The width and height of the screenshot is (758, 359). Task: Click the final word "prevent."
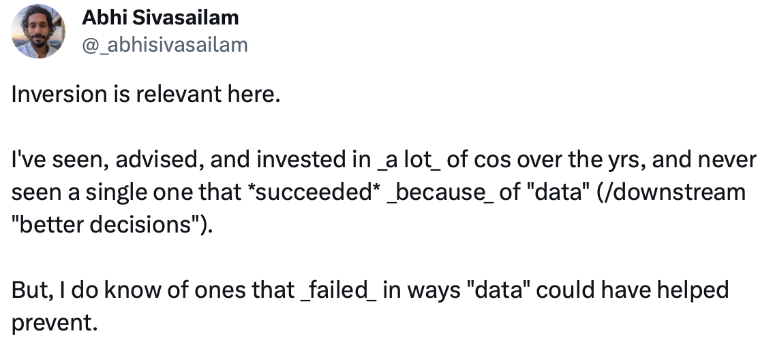tap(55, 323)
